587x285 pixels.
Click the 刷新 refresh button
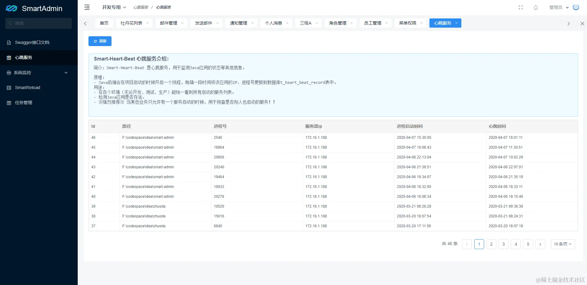[100, 41]
